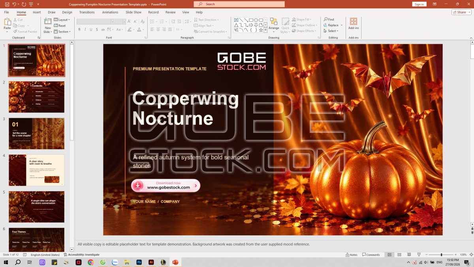Switch to Slide Sorter view
The image size is (474, 267).
399,255
